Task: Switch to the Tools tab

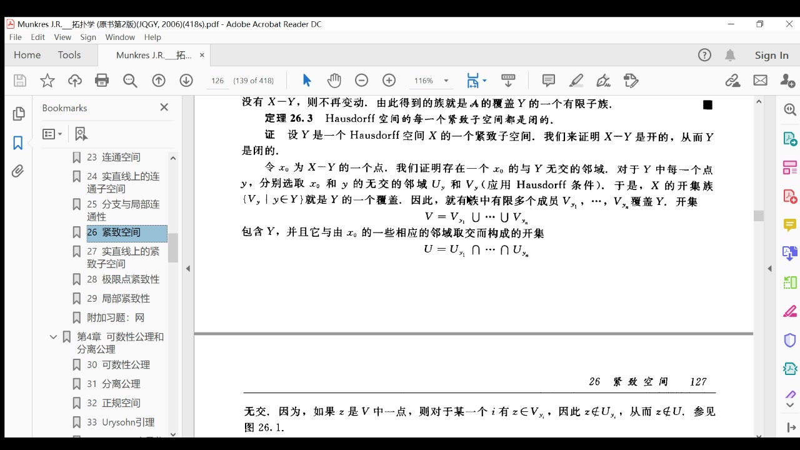Action: (69, 55)
